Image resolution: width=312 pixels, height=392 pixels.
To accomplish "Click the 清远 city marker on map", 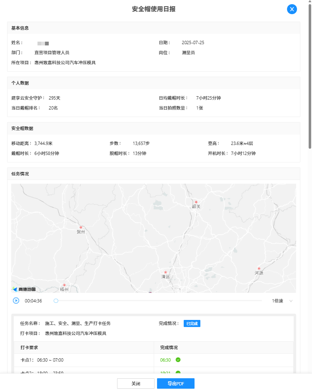I will [x=165, y=272].
